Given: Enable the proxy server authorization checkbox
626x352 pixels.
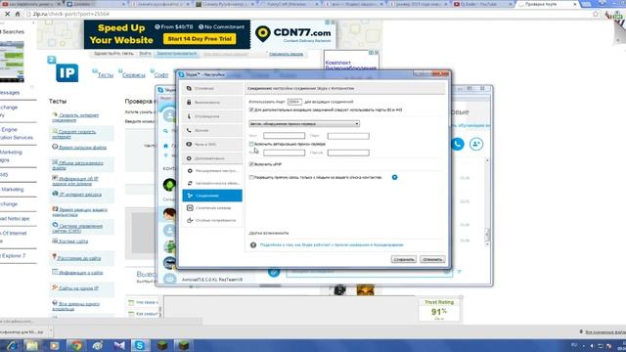Looking at the screenshot, I should [x=251, y=144].
